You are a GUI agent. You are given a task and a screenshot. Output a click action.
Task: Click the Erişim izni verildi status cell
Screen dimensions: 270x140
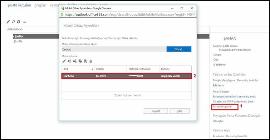coord(170,76)
